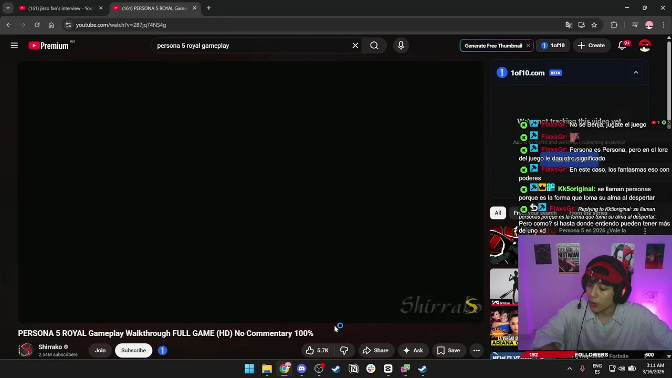Show hidden system tray icons

click(x=570, y=369)
